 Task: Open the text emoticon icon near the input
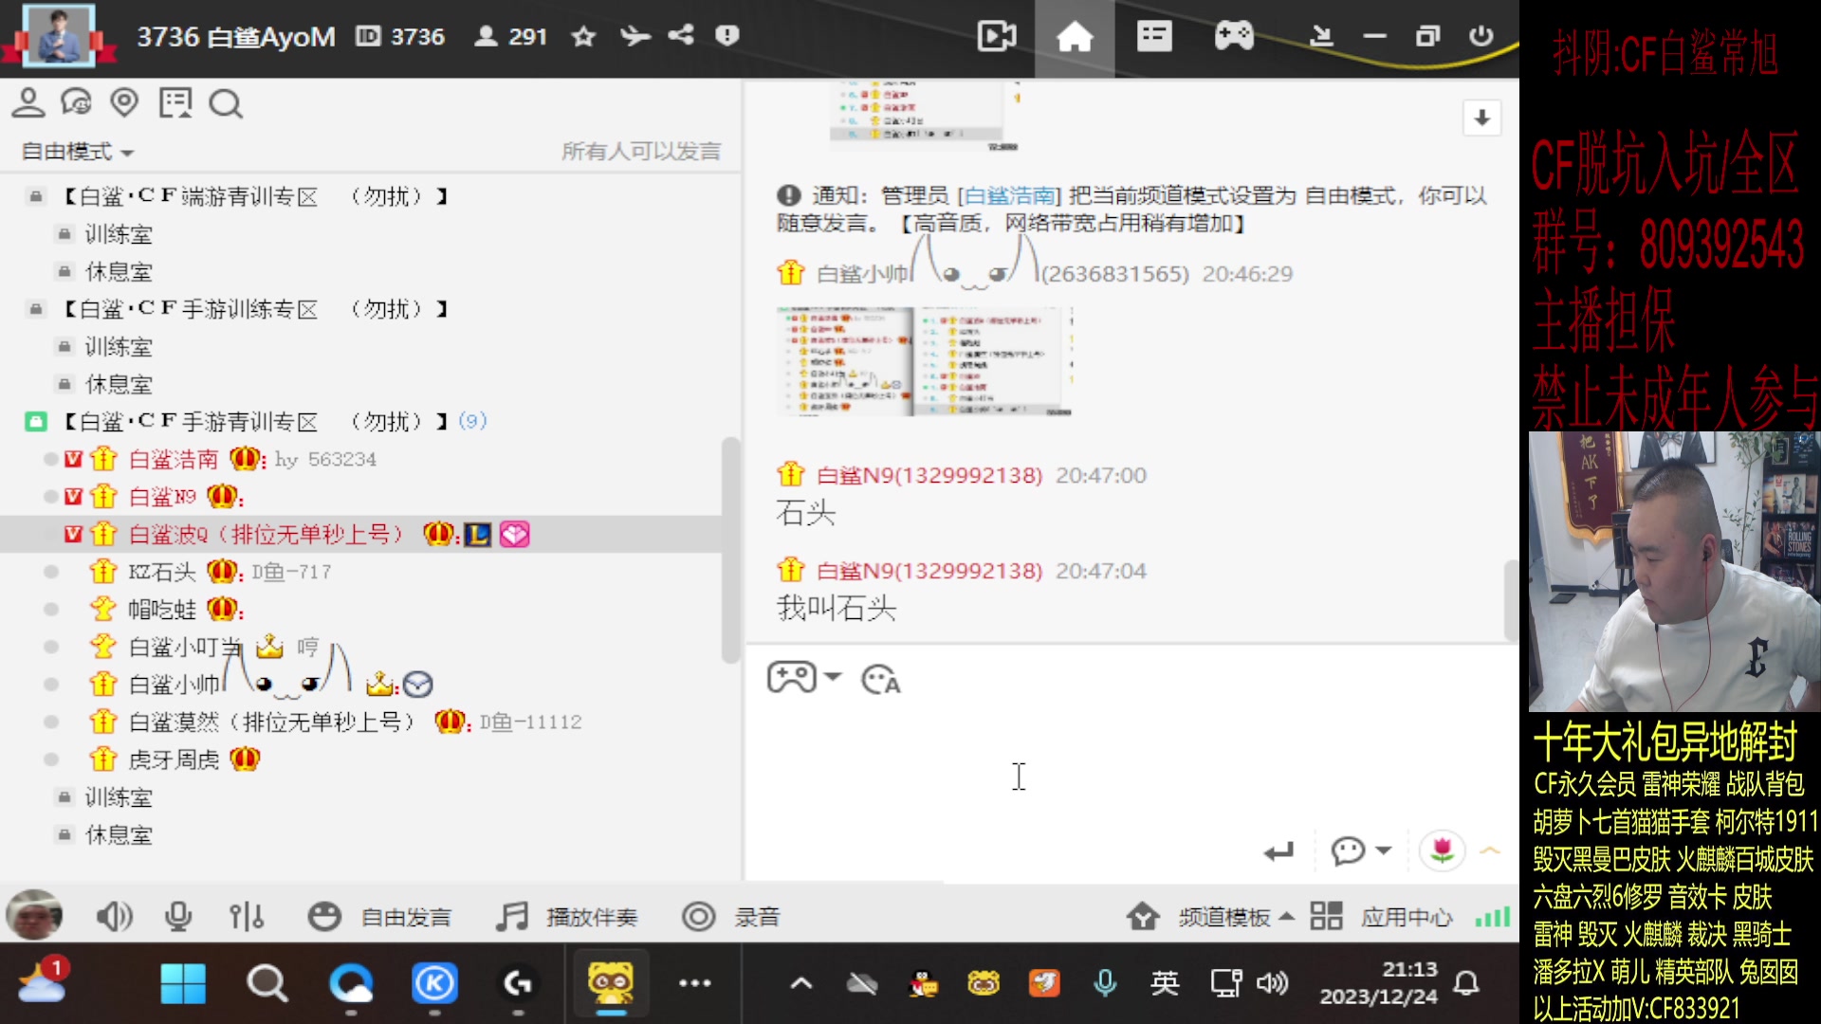(880, 679)
